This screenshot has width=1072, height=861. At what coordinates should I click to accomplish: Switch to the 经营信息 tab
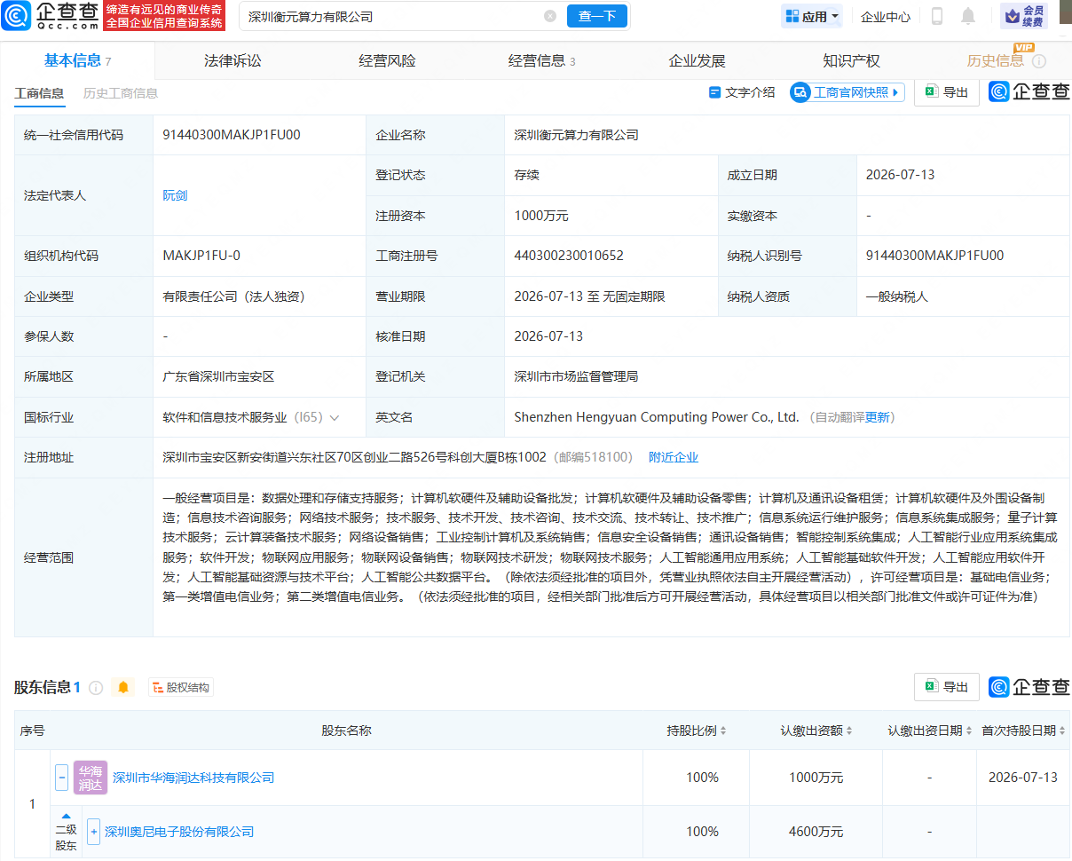pos(541,60)
